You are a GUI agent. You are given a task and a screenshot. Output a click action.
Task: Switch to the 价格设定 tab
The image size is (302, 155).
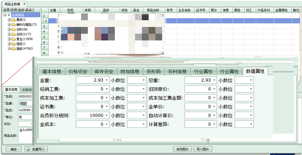point(78,71)
